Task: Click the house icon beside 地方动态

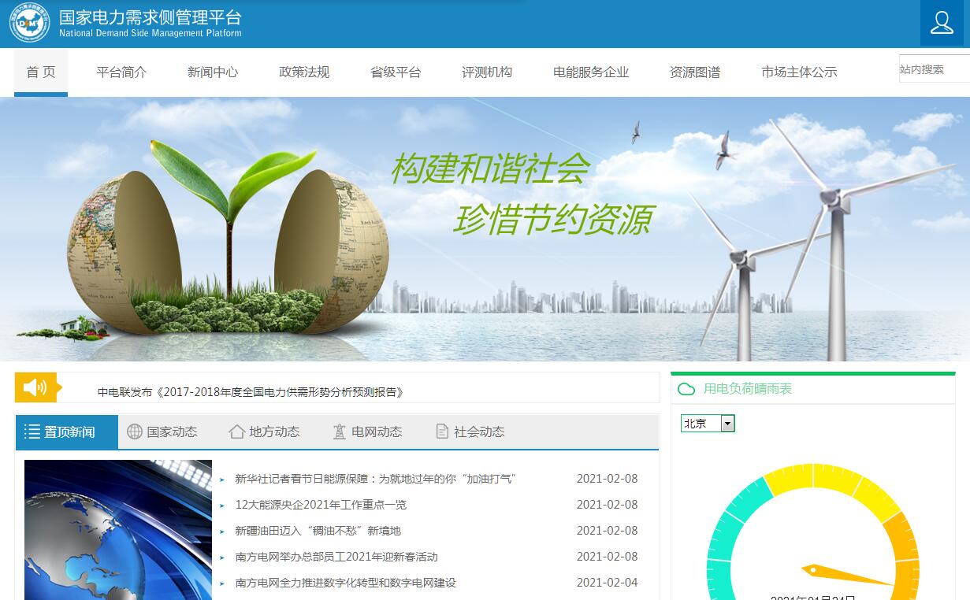Action: (x=236, y=431)
